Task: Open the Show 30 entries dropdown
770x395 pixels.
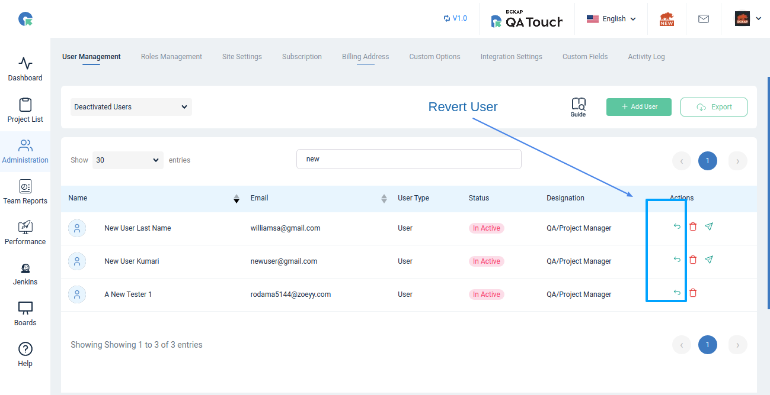Action: click(x=128, y=160)
